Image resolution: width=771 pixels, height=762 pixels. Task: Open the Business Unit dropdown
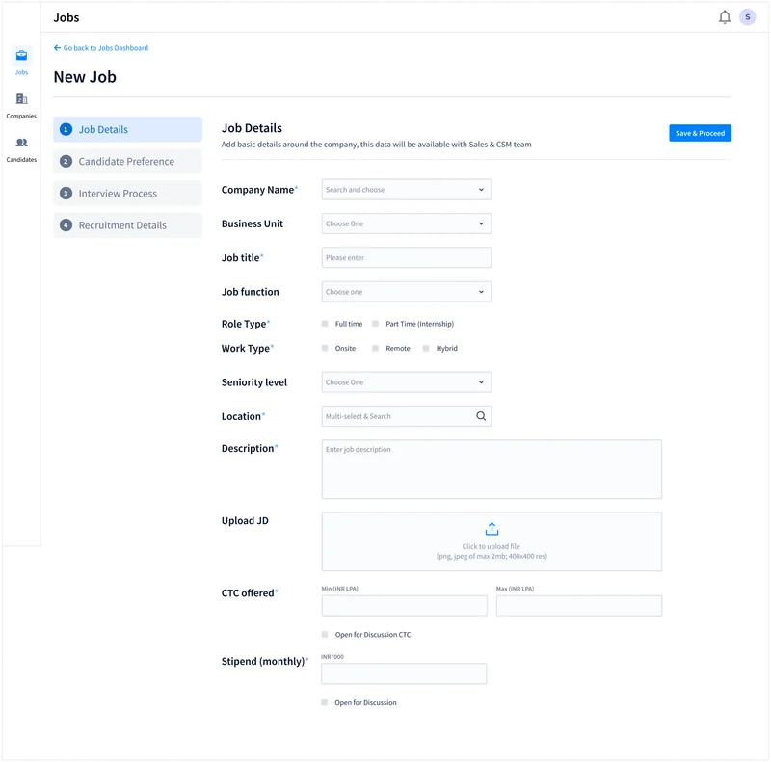(x=407, y=223)
